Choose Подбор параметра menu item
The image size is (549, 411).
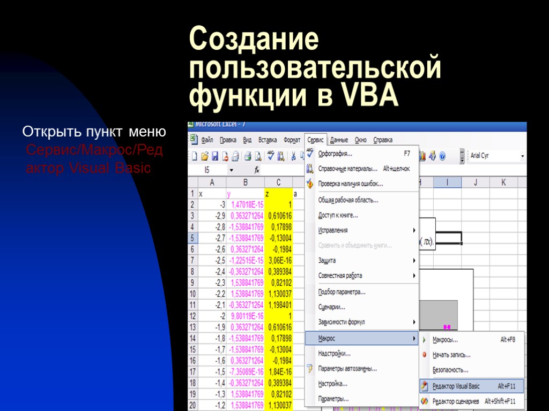point(362,292)
